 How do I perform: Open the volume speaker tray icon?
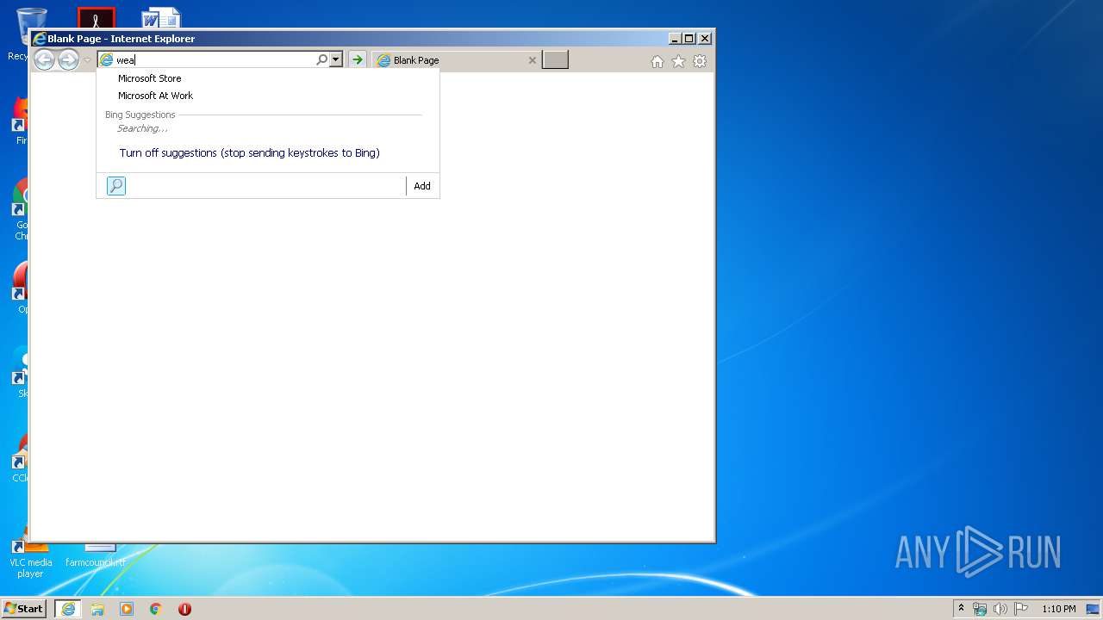[1000, 609]
